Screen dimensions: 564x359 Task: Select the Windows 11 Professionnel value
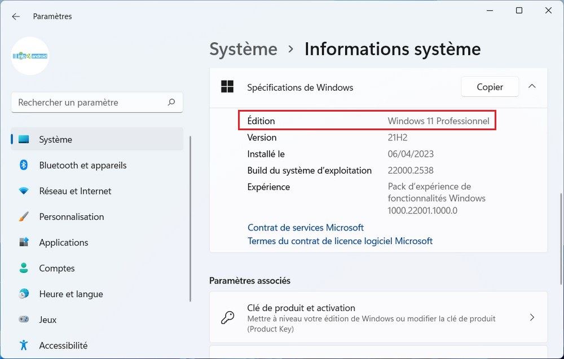[438, 121]
